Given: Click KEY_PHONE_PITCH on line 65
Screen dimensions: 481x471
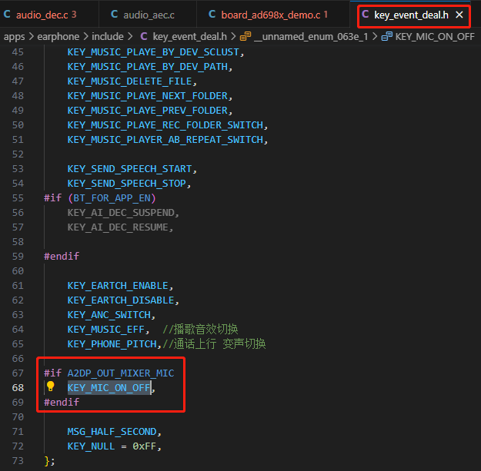Looking at the screenshot, I should click(112, 344).
